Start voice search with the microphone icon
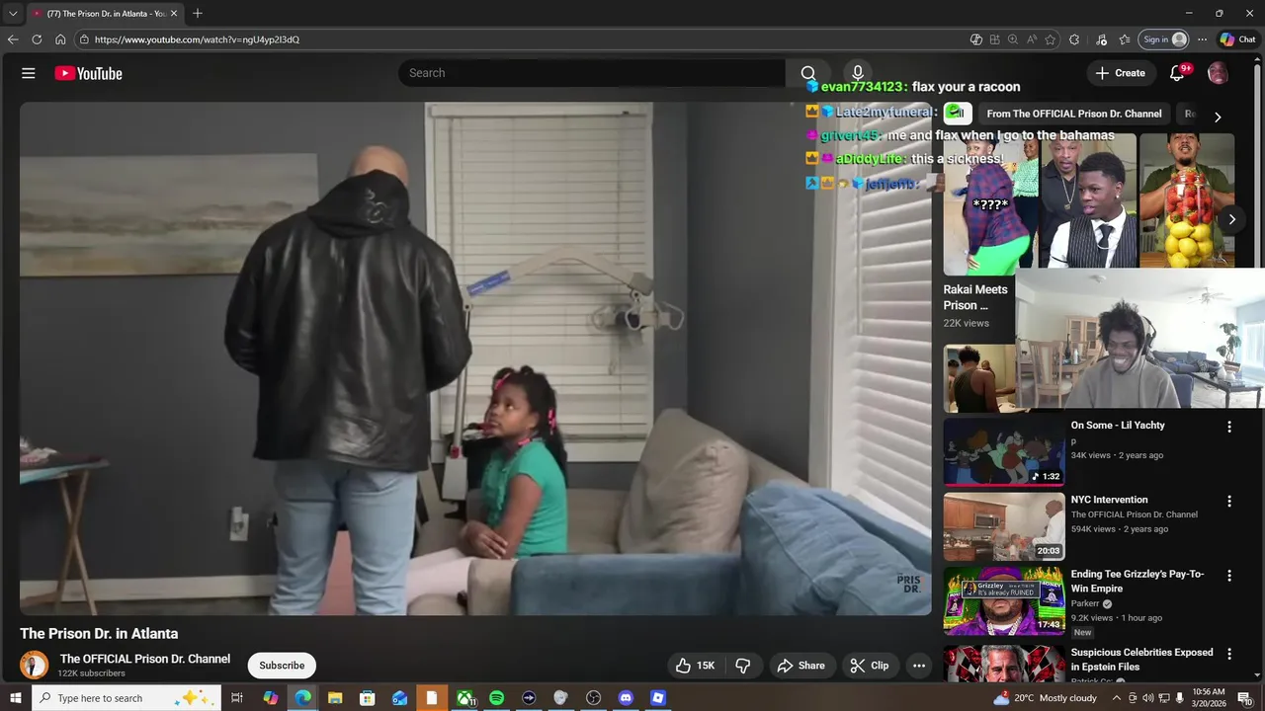1265x711 pixels. click(858, 73)
